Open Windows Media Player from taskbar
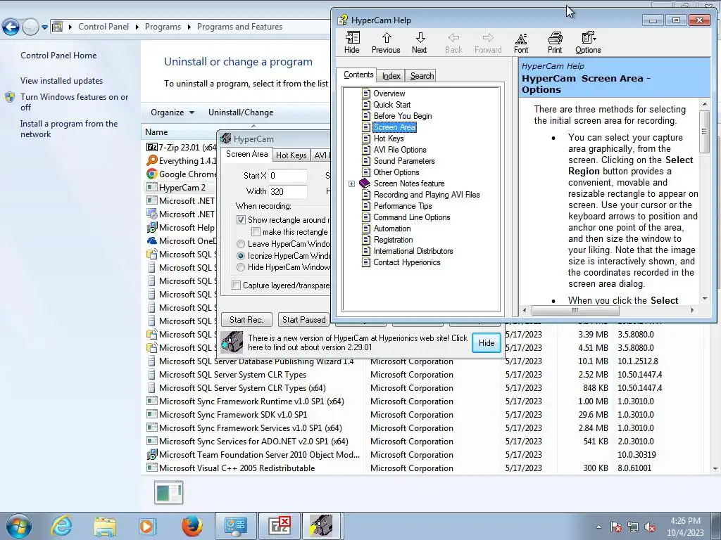This screenshot has height=540, width=721. (148, 526)
